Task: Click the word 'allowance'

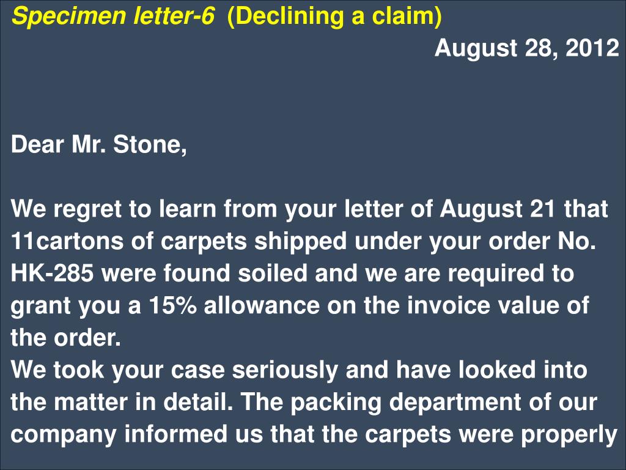Action: click(262, 305)
